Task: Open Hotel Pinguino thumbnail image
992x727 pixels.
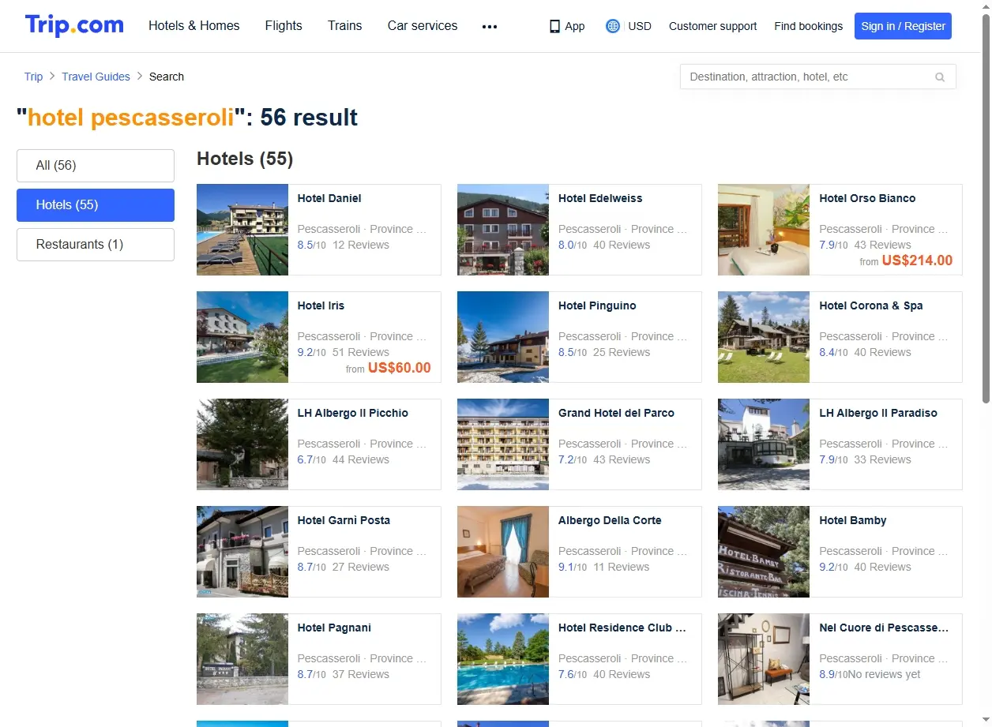Action: pos(503,337)
